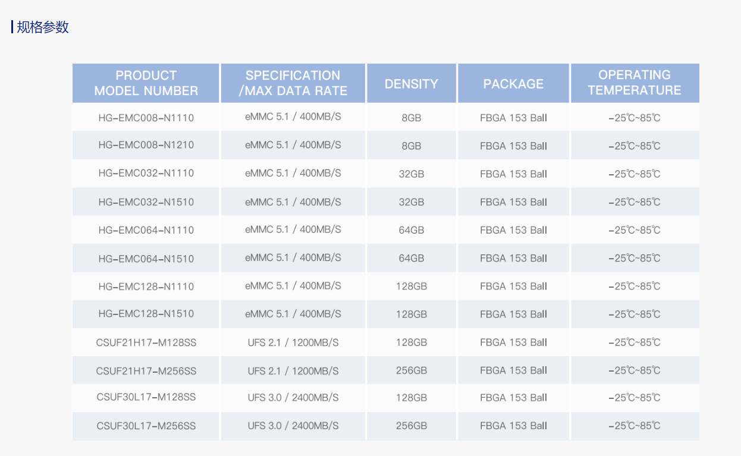Click 32GB density in HG-EMC032-N1510 row

(412, 202)
